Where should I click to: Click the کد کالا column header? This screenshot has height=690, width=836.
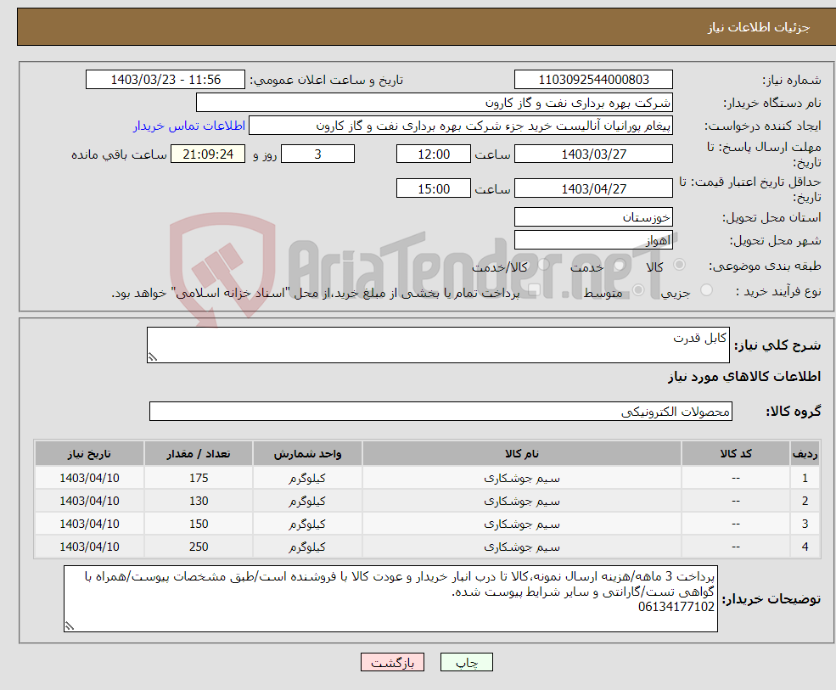point(736,454)
